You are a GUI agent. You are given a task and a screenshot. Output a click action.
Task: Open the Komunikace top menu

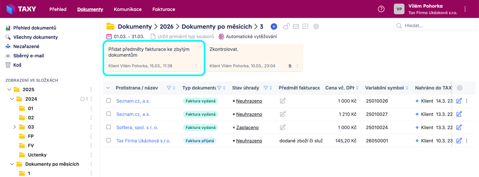(128, 9)
